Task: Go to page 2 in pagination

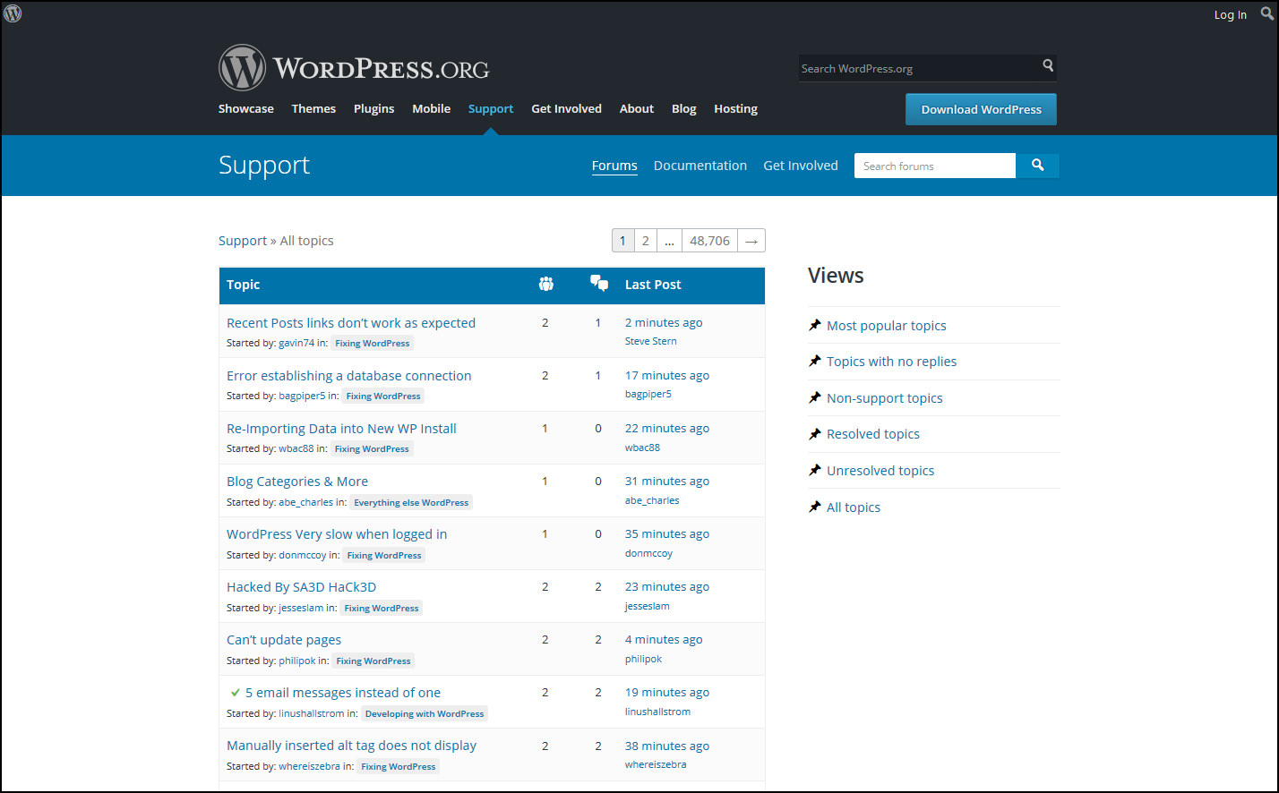Action: click(x=646, y=241)
